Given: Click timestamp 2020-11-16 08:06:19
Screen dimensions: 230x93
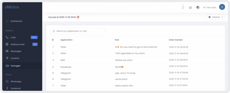Looking at the screenshot, I should pyautogui.click(x=178, y=60).
